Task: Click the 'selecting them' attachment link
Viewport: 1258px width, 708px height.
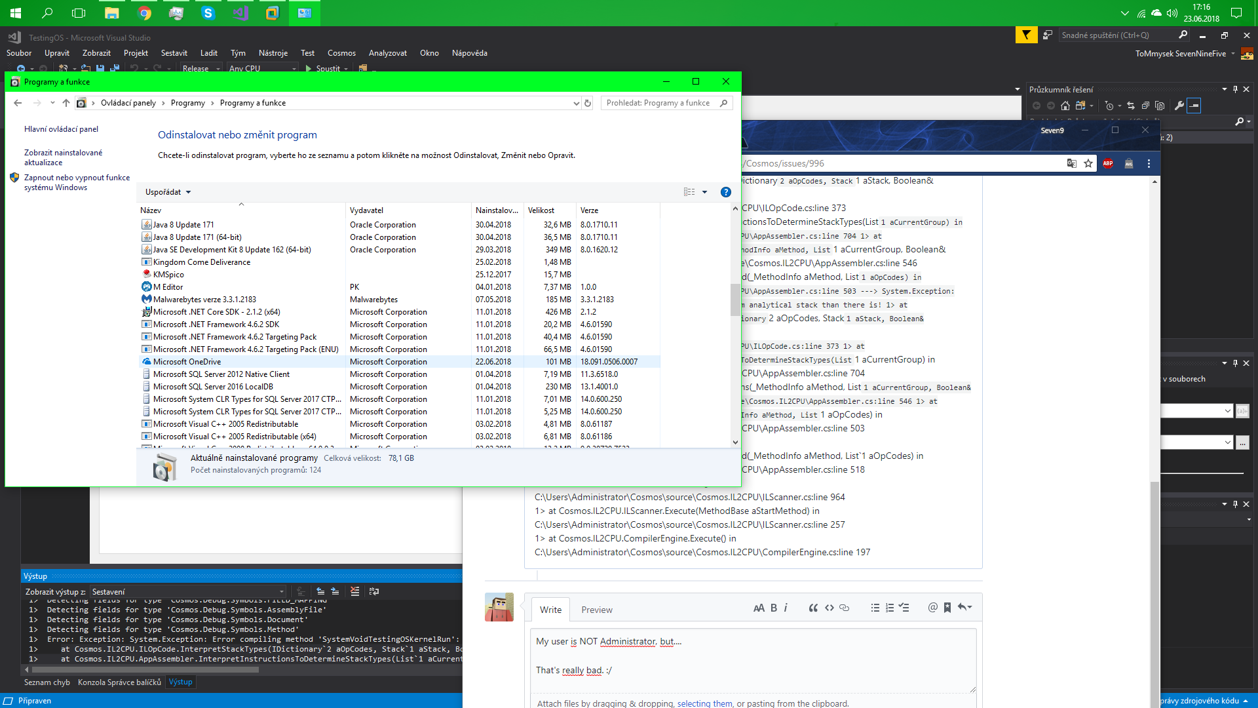Action: (704, 703)
